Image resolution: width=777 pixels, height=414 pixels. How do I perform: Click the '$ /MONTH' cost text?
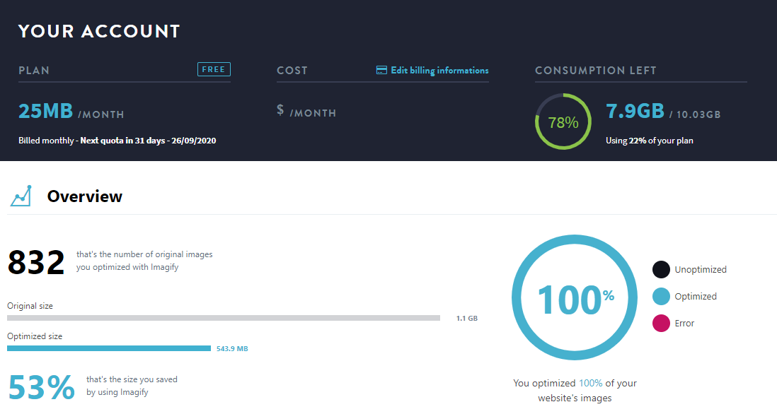[306, 111]
